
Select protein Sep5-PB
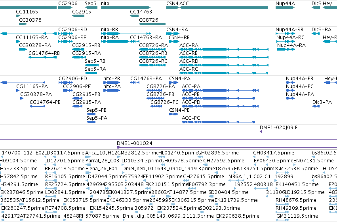96,110
